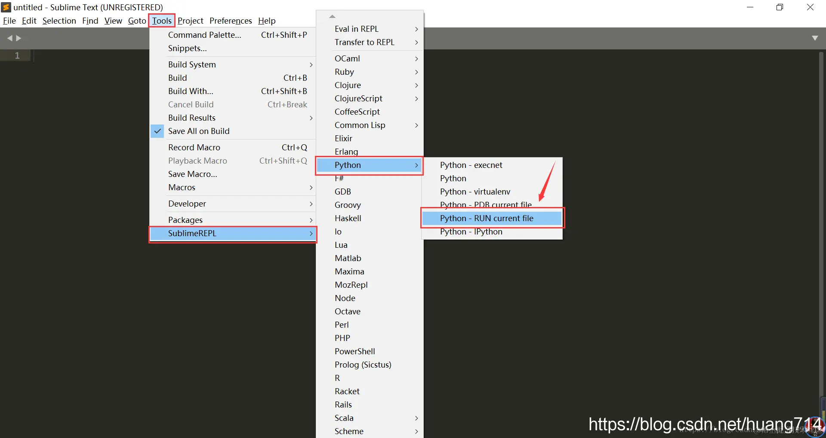Expand the Python REPL submenu
Screen dimensions: 826x438
(370, 165)
